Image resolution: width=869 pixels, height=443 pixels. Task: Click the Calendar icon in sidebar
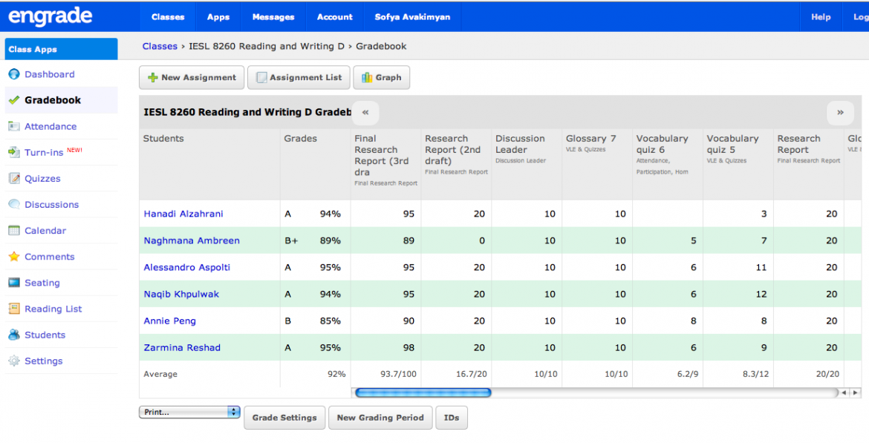(14, 231)
